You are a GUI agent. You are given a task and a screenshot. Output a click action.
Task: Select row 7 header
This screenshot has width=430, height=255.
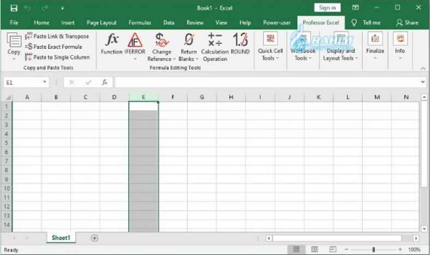pos(7,161)
